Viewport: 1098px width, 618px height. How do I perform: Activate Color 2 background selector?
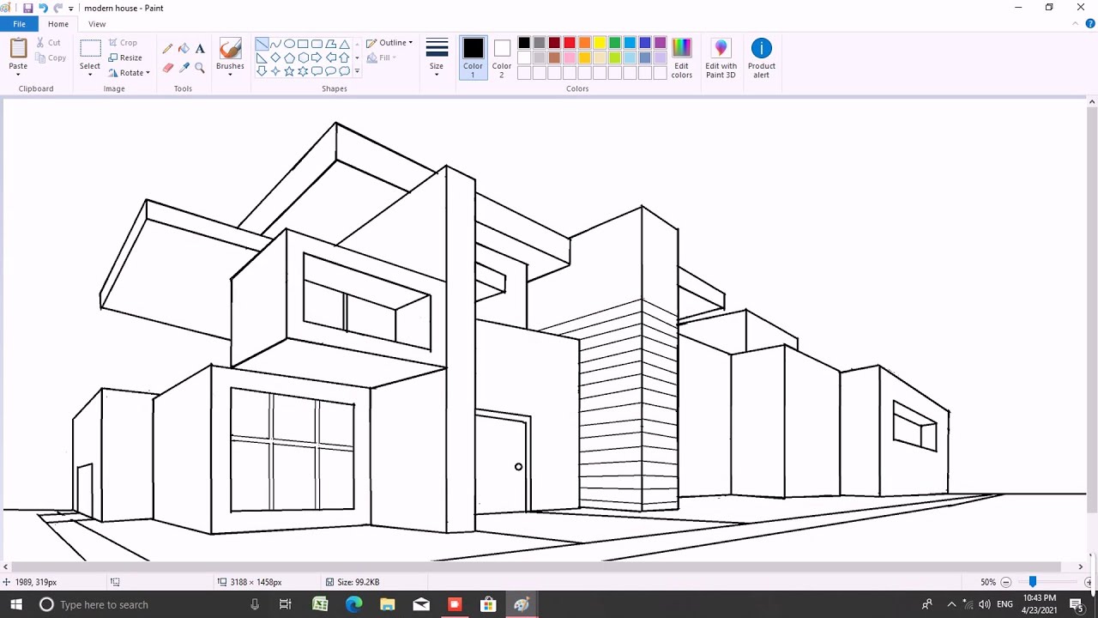coord(502,59)
